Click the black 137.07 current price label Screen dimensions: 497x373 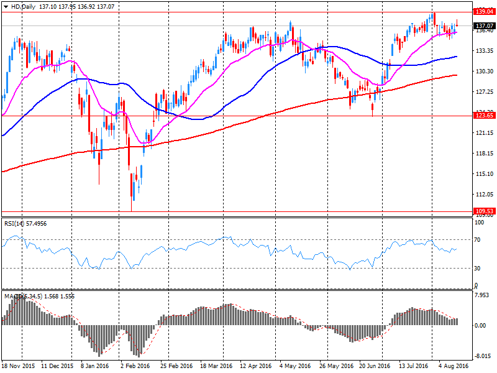[485, 25]
